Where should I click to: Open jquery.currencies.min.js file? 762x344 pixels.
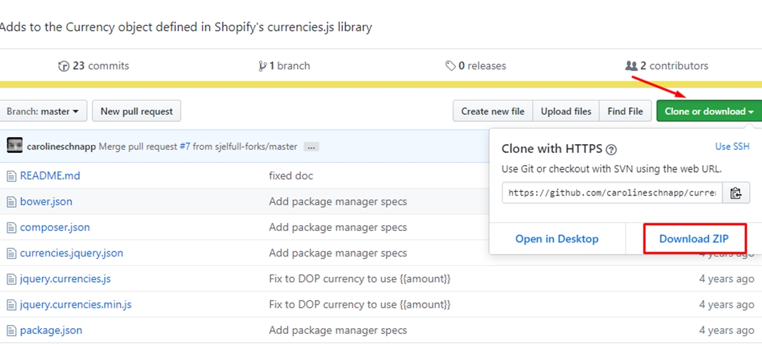point(76,305)
